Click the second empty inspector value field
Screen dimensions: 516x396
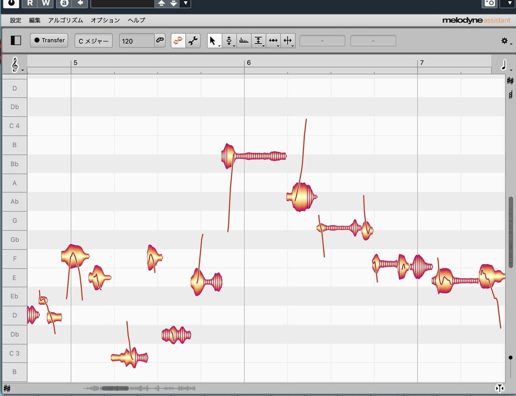tap(373, 41)
